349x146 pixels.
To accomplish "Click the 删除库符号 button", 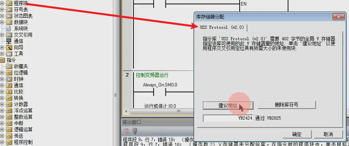I will [x=287, y=105].
